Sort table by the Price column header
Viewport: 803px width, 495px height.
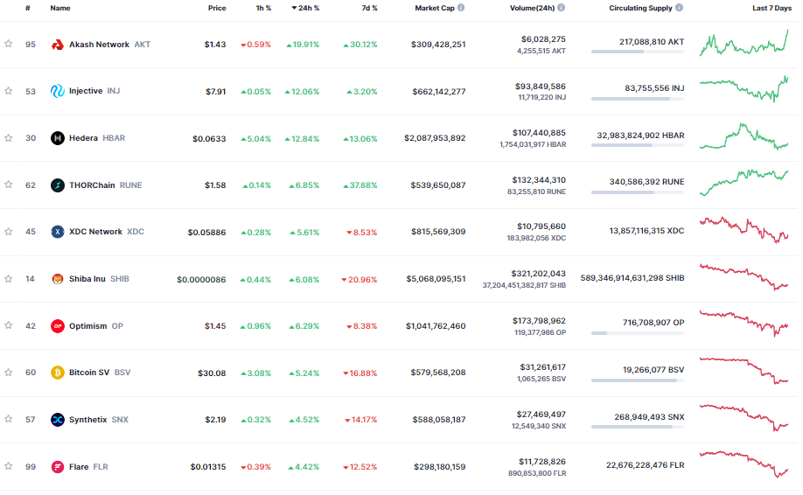tap(216, 8)
